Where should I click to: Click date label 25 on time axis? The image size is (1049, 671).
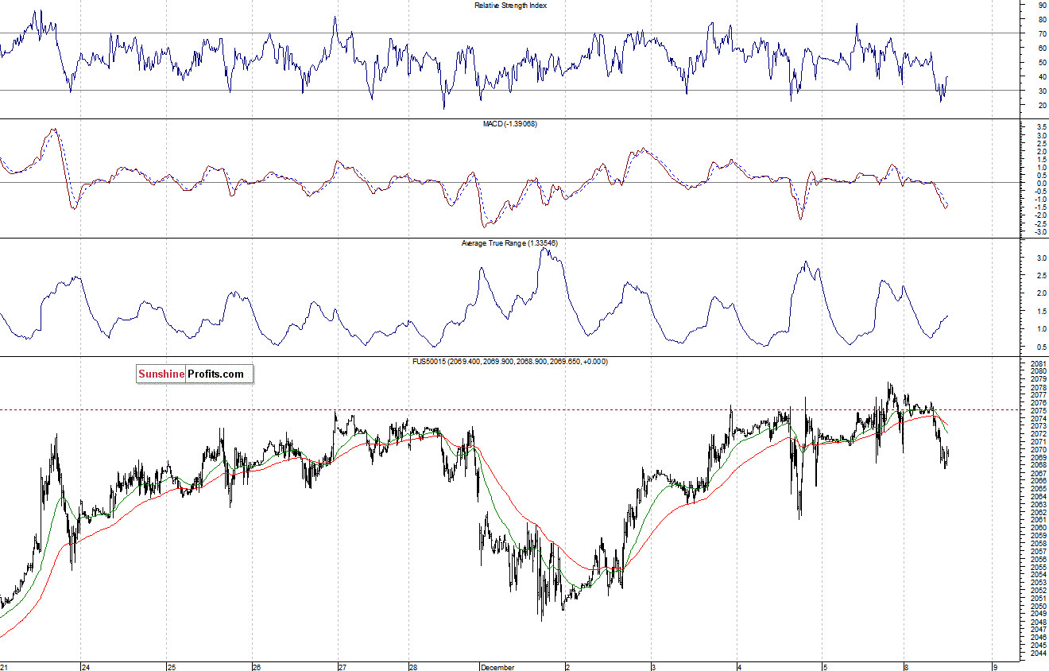tap(171, 666)
